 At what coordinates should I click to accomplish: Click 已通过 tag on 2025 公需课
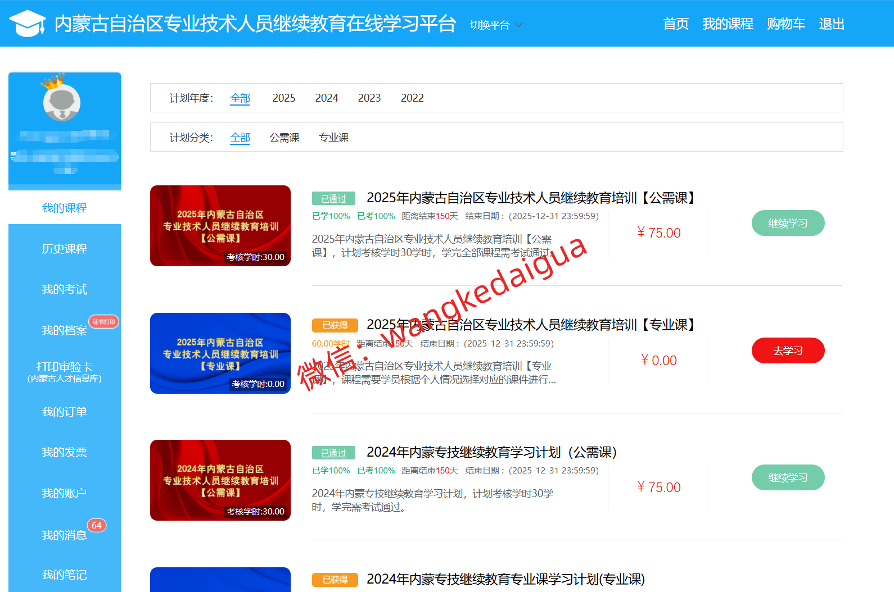[x=333, y=198]
